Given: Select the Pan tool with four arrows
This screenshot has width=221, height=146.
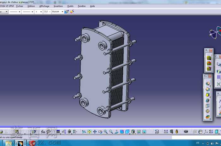Looking at the screenshot, I should 95,132.
